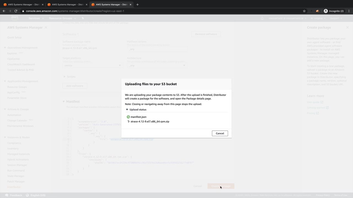Click the pin shortcuts icon in AWS header

coord(83,18)
